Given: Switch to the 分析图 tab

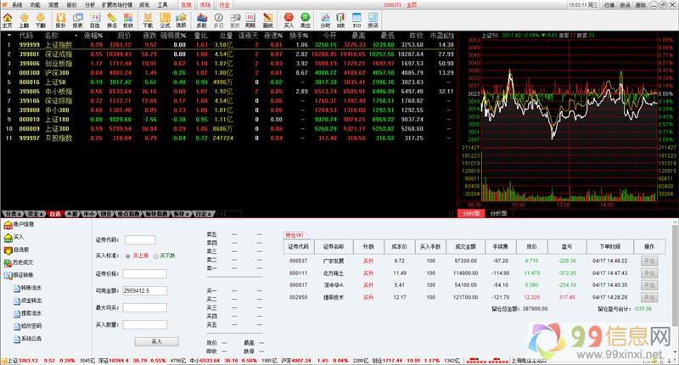Looking at the screenshot, I should [499, 214].
